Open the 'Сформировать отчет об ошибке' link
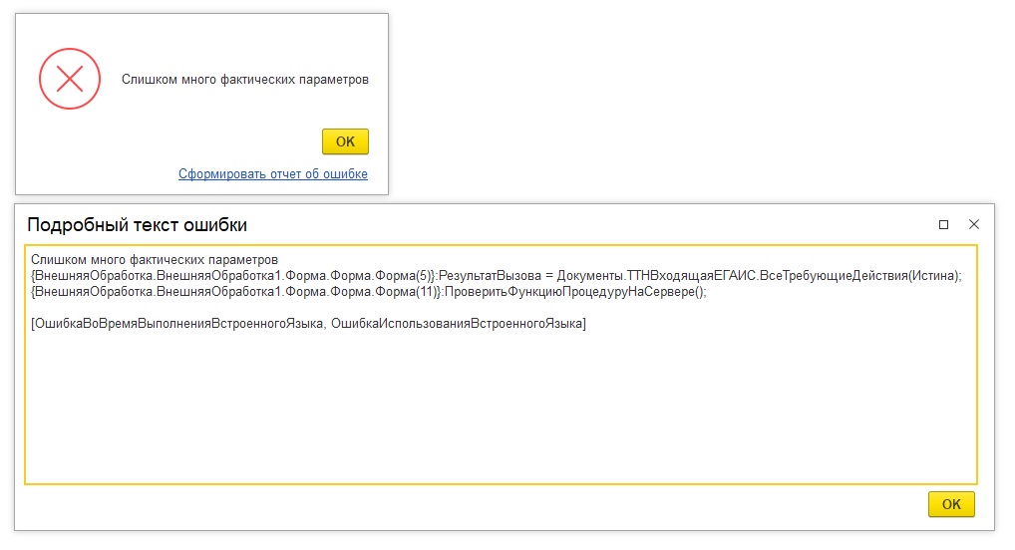This screenshot has height=550, width=1015. 272,174
